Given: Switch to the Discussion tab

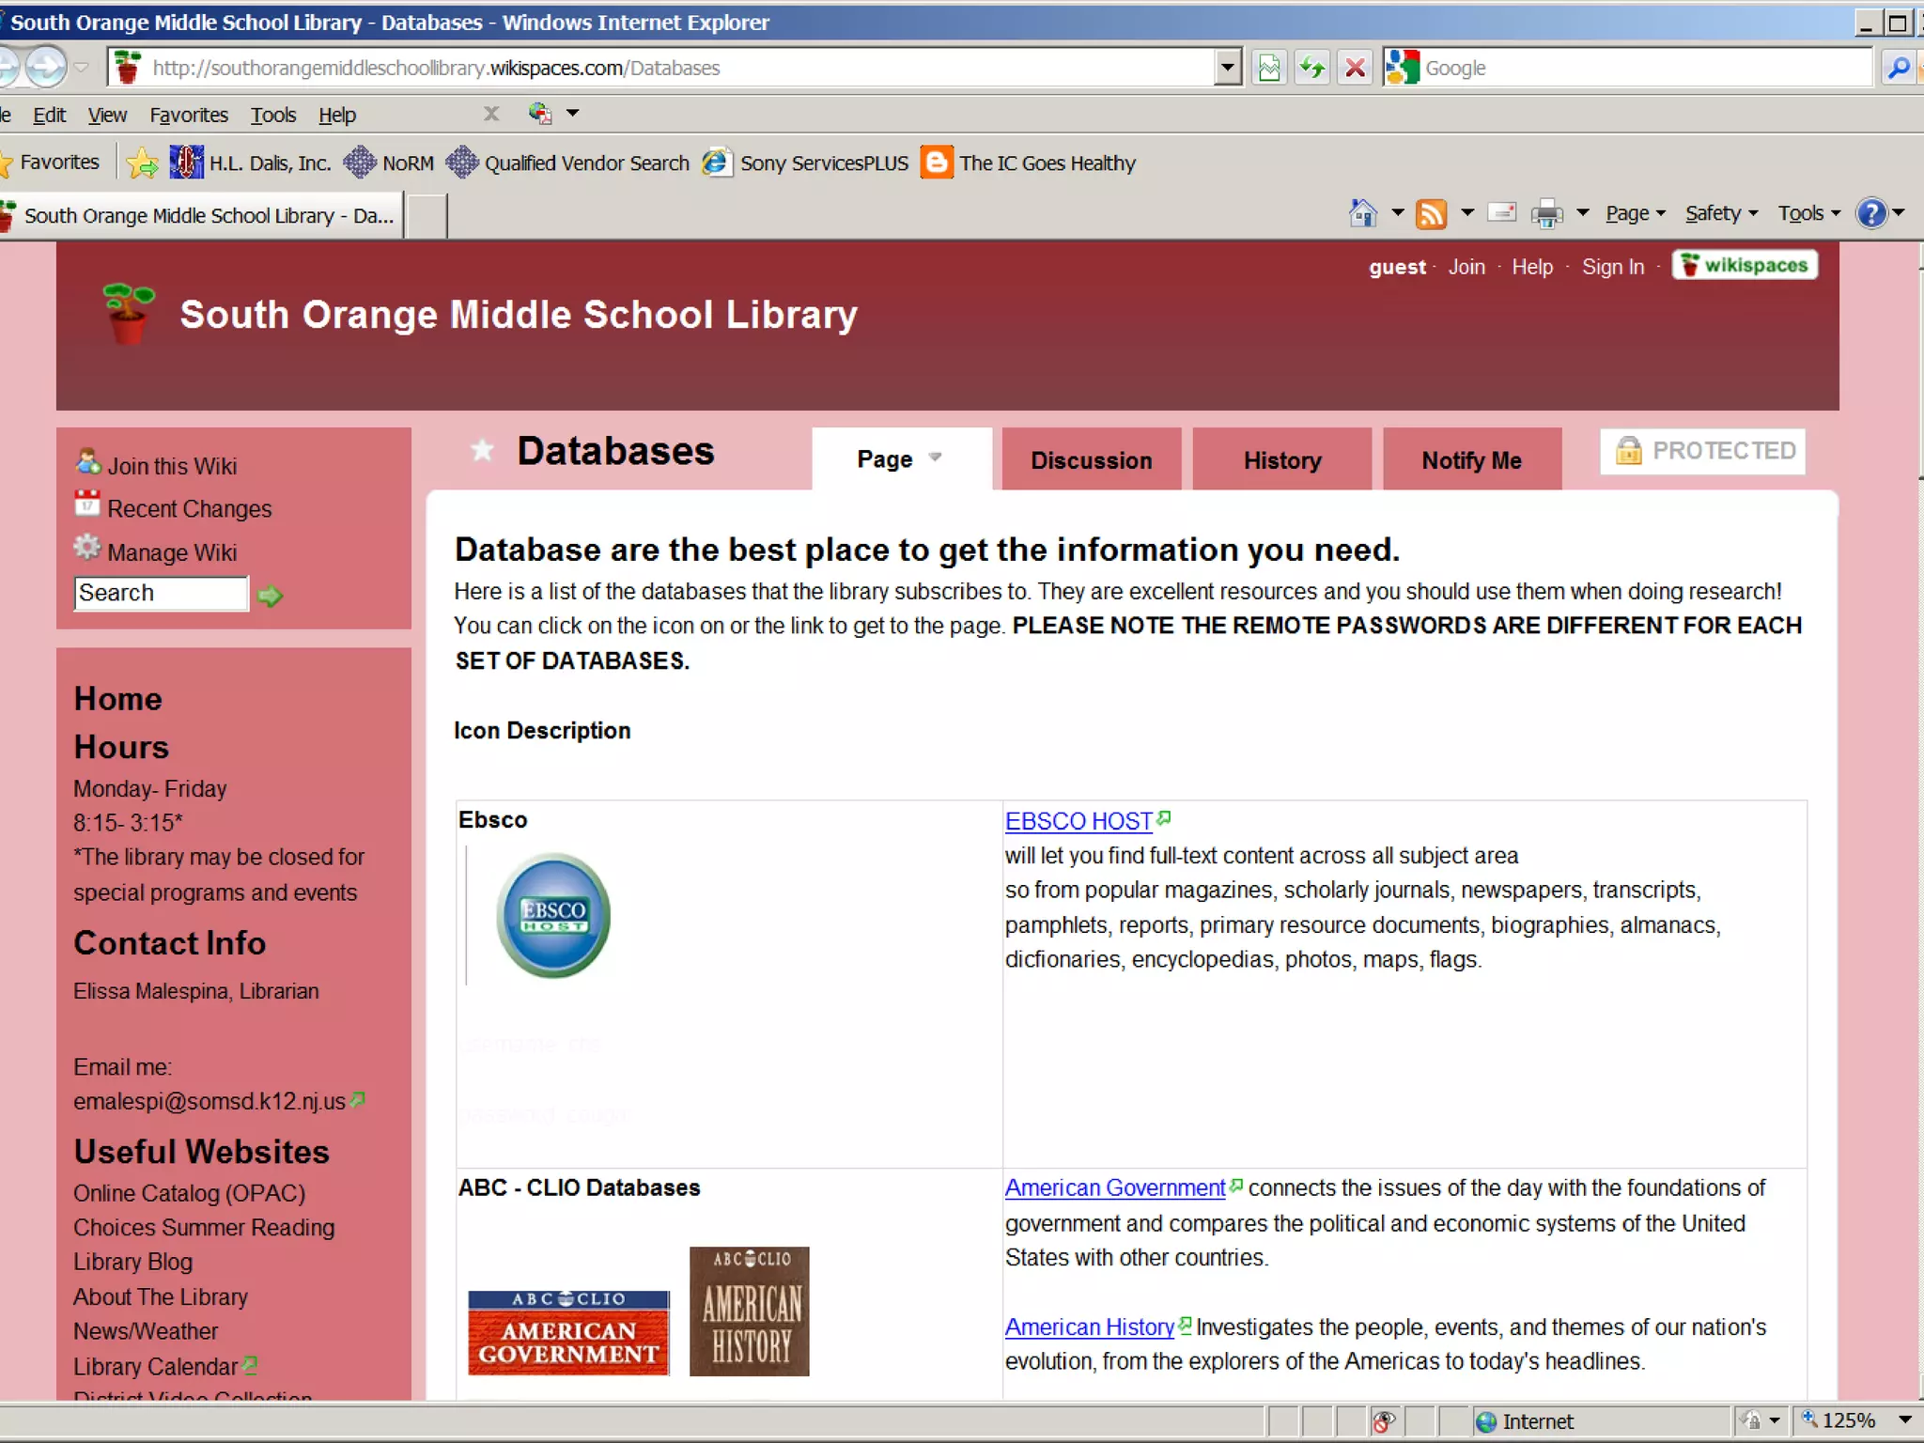Looking at the screenshot, I should (x=1091, y=460).
